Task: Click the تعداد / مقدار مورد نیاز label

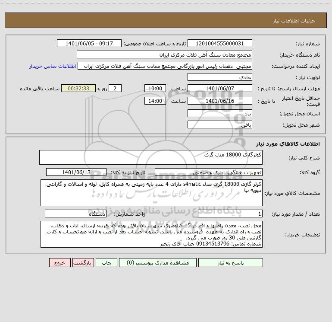Action: tap(296, 214)
